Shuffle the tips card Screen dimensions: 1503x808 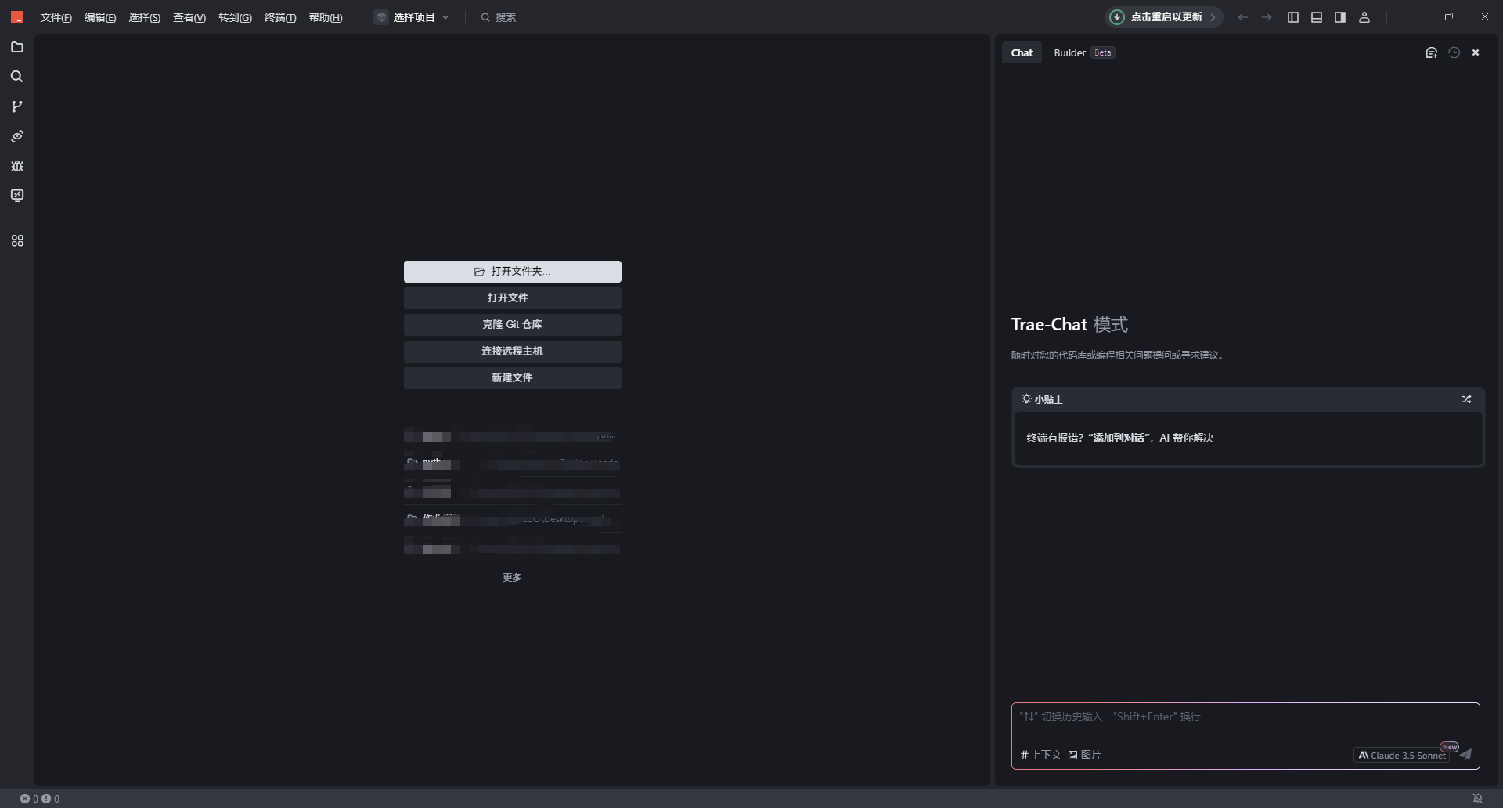click(x=1466, y=399)
